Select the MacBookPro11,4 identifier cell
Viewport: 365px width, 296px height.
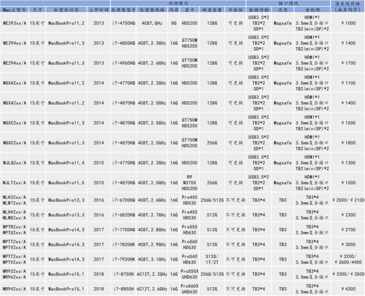[x=66, y=163]
